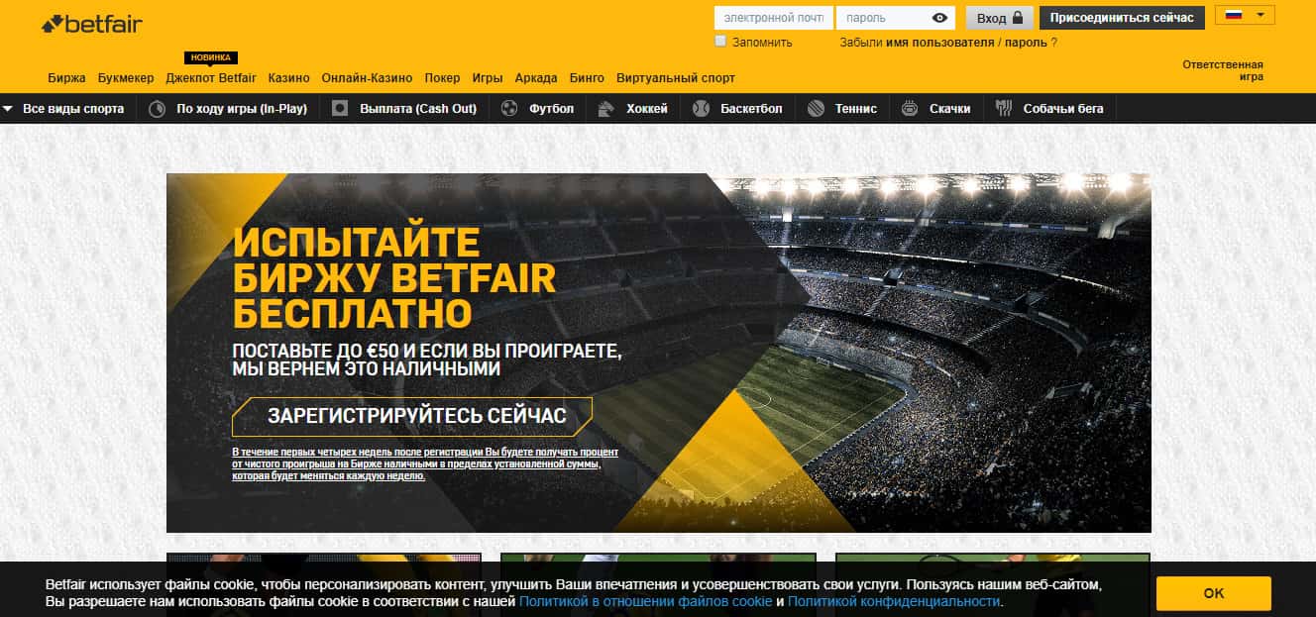Click the Betfair logo
The height and width of the screenshot is (617, 1316).
[x=92, y=24]
